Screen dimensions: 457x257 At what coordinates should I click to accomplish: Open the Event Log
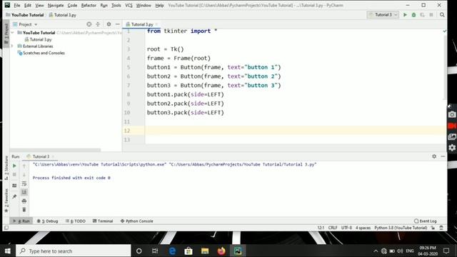click(426, 221)
